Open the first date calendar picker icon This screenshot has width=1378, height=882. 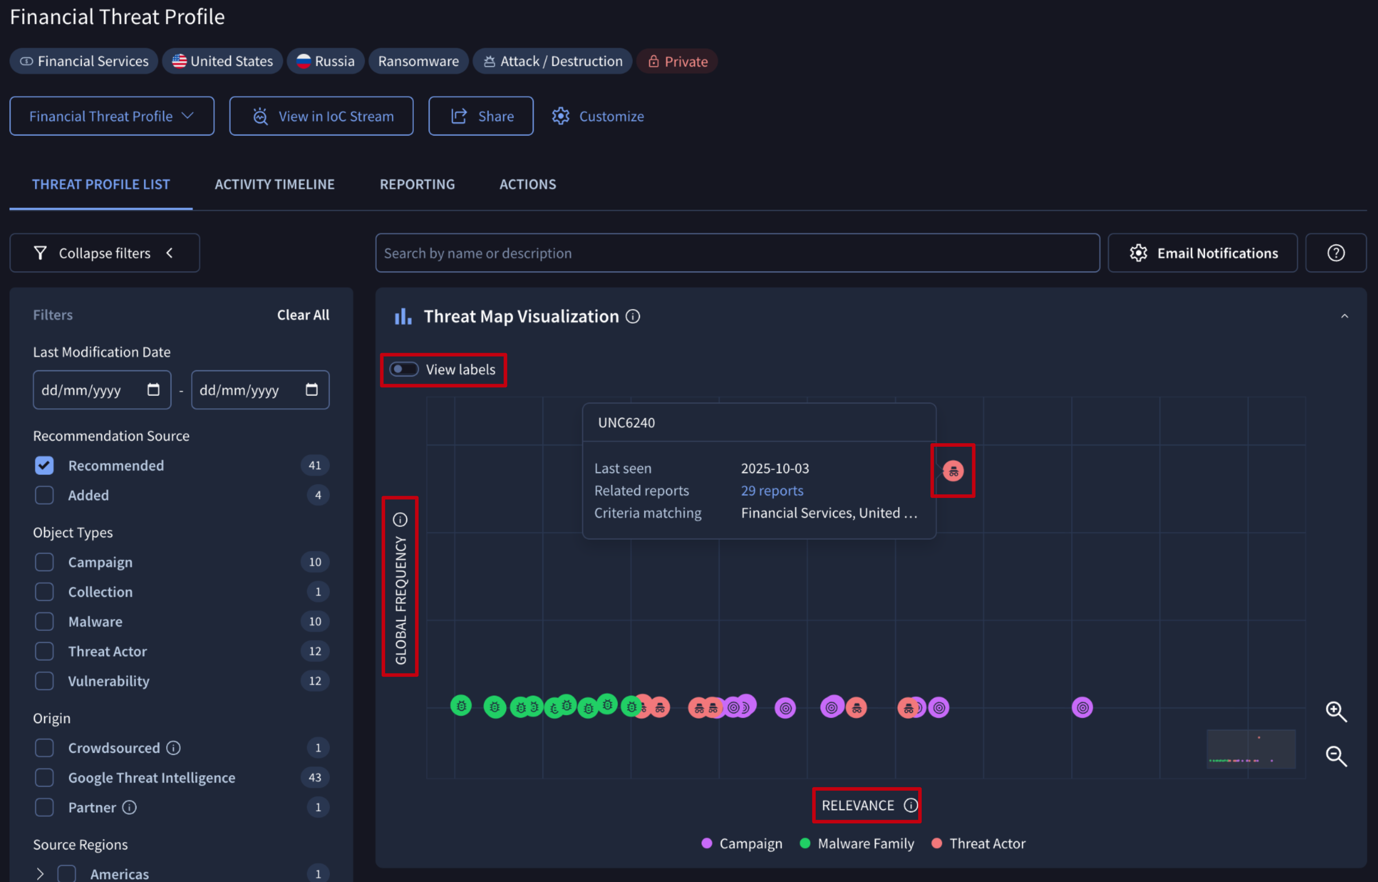pos(154,390)
